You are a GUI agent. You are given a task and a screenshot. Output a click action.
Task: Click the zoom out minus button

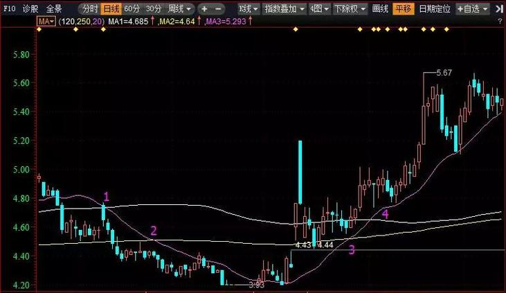pos(219,9)
